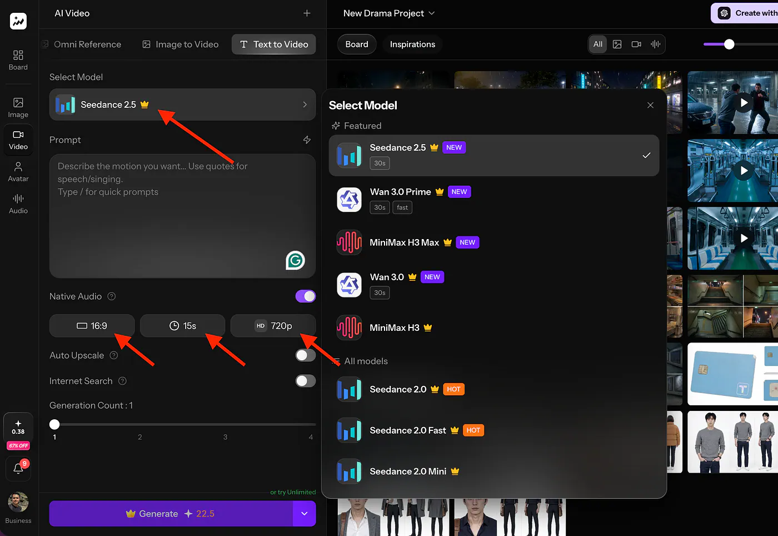Choose the MiniMax H3 model
This screenshot has height=536, width=778.
494,327
